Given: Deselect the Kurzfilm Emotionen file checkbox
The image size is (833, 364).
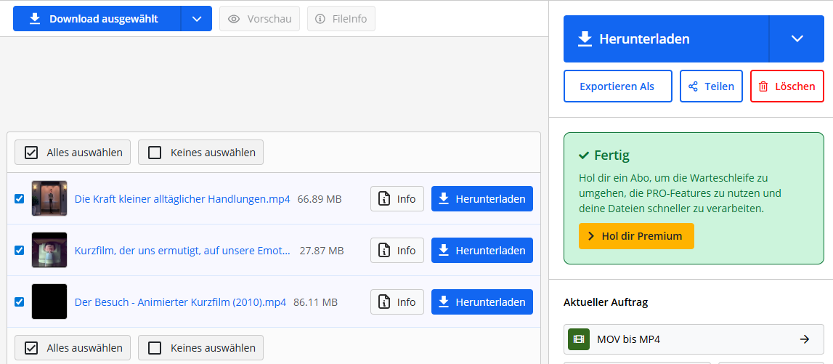Looking at the screenshot, I should pyautogui.click(x=20, y=250).
